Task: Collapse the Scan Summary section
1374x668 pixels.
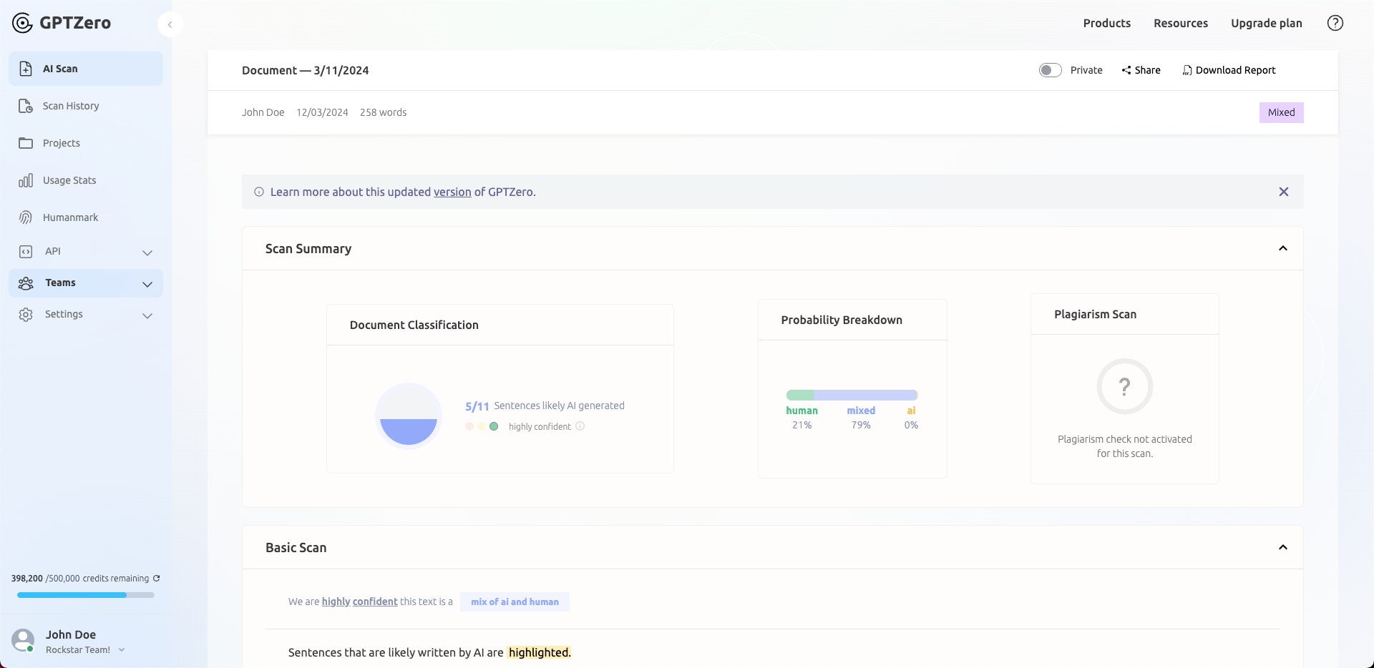Action: 1283,248
